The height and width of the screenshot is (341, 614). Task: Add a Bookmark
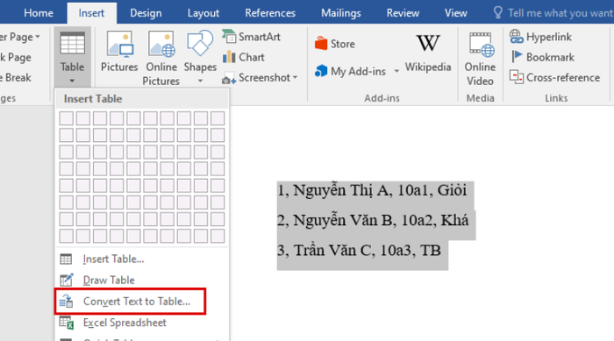pos(542,57)
